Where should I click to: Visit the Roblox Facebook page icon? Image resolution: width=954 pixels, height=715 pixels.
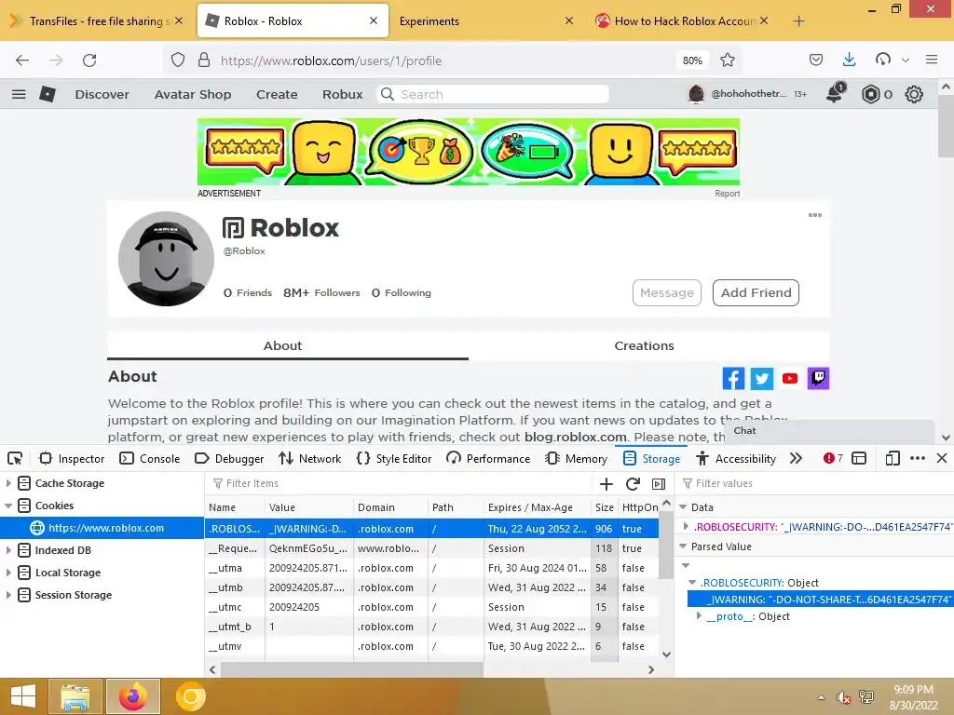pos(733,378)
